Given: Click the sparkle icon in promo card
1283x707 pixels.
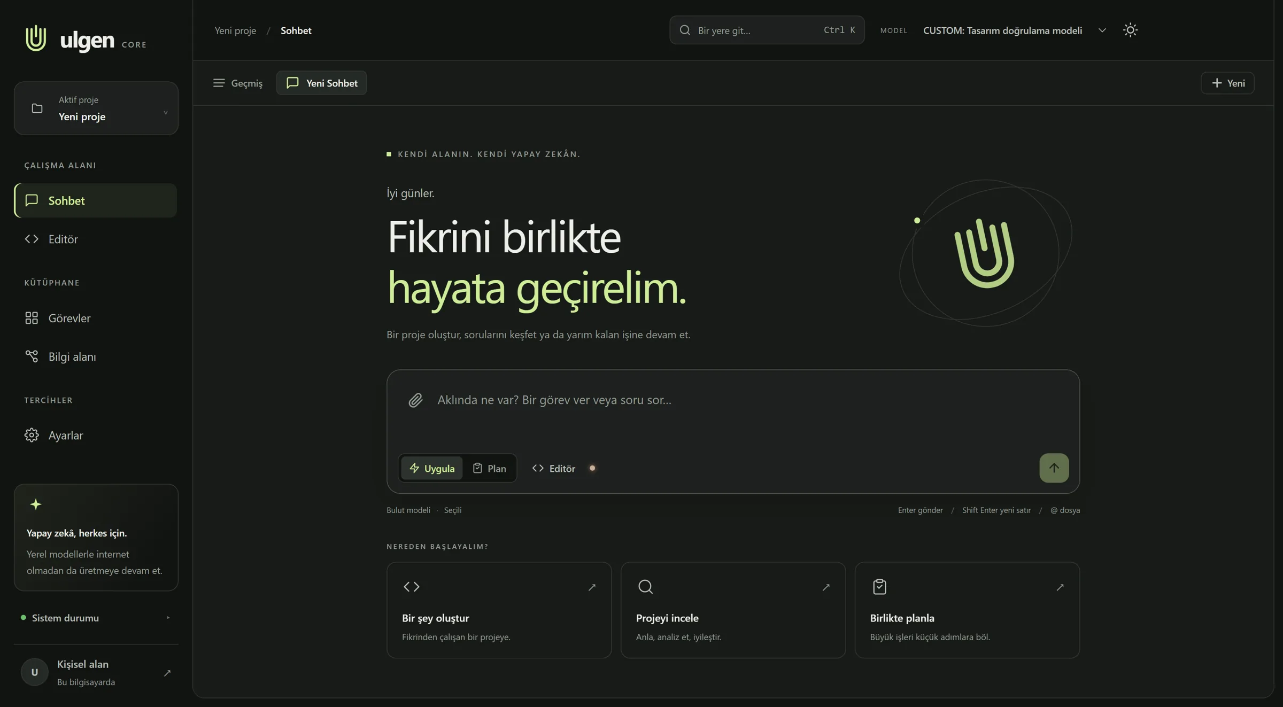Looking at the screenshot, I should [x=36, y=504].
